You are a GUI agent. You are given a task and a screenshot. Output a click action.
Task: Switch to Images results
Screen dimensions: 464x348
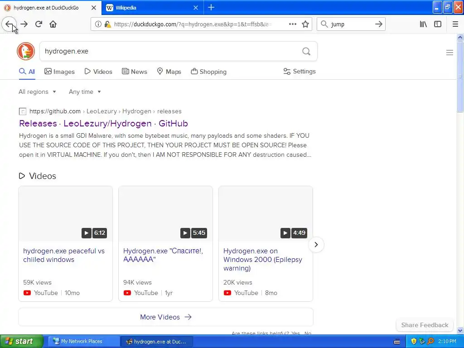(59, 71)
